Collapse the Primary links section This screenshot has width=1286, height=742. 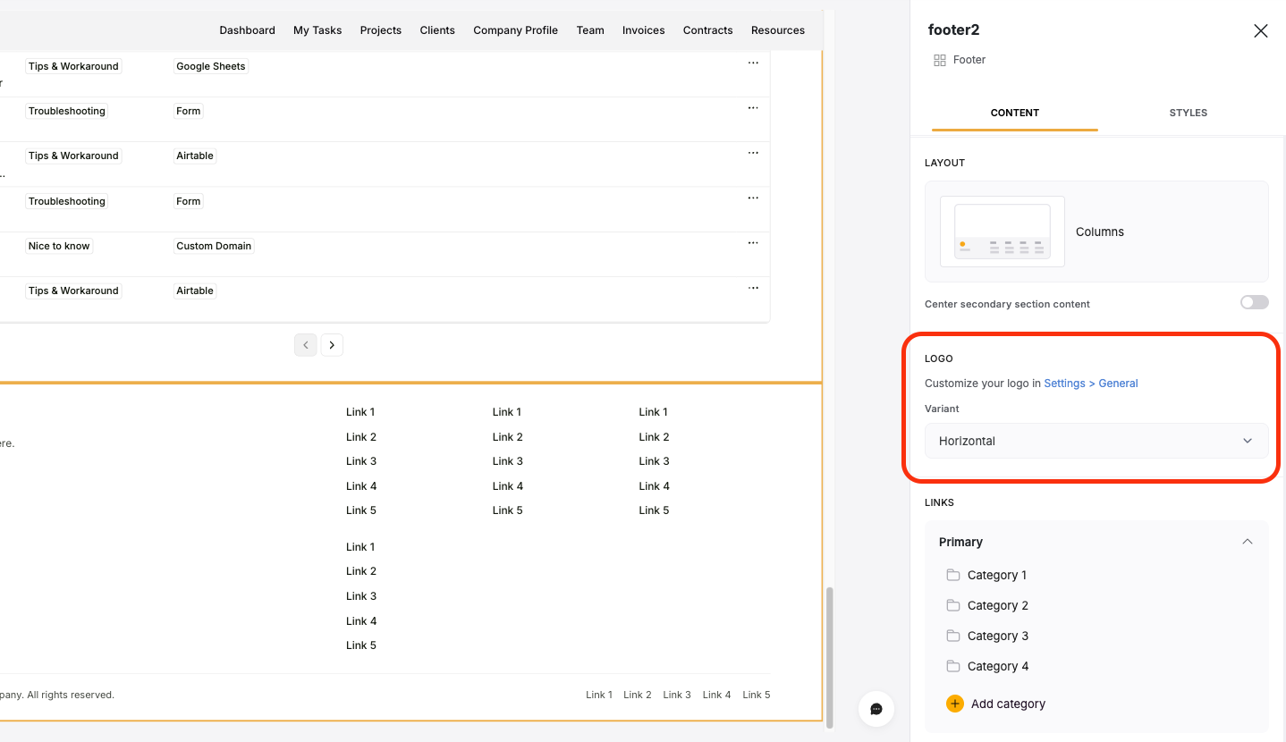[1247, 542]
